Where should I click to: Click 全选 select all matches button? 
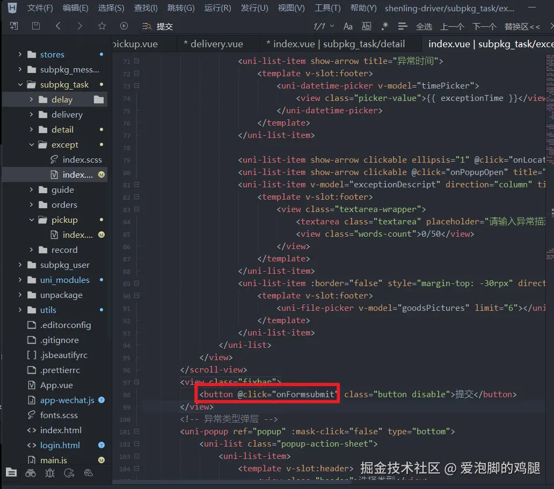pyautogui.click(x=424, y=26)
